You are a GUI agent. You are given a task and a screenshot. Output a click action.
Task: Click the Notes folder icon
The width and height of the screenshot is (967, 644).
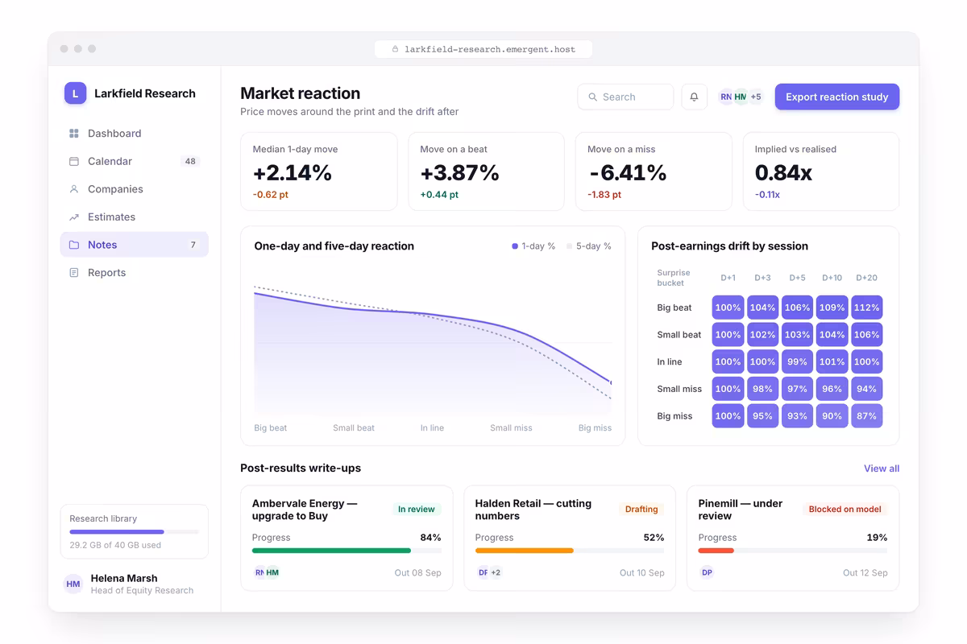[x=74, y=245]
